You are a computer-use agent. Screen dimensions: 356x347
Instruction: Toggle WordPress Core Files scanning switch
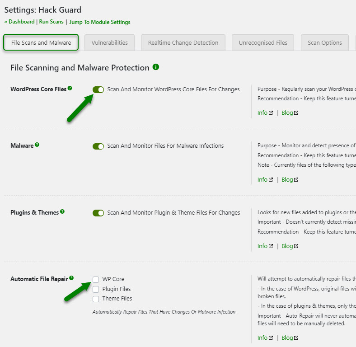pos(98,89)
